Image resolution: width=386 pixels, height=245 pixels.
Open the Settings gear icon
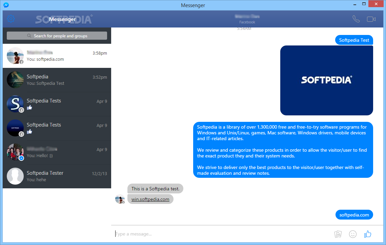11,19
